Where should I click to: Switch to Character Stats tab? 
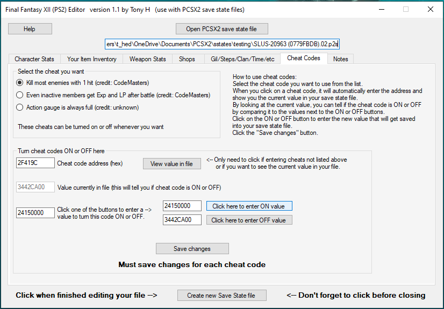coord(34,59)
